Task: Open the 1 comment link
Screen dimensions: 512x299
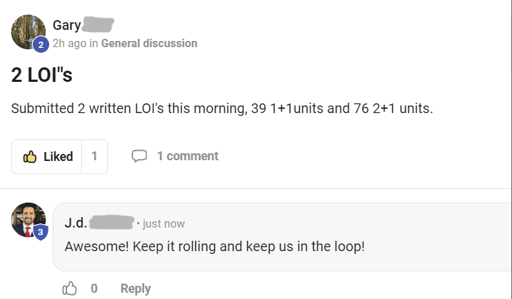Action: coord(188,156)
